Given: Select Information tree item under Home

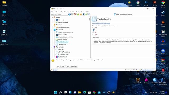Looking at the screenshot, I should tap(62, 20).
